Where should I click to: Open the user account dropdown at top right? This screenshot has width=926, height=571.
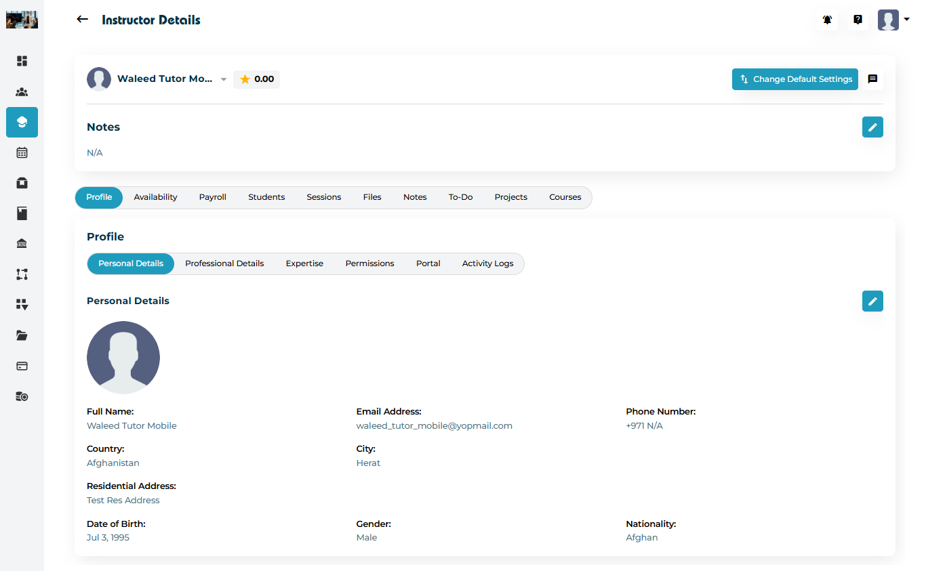click(893, 20)
